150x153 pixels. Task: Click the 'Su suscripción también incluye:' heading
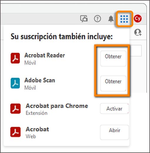(62, 37)
